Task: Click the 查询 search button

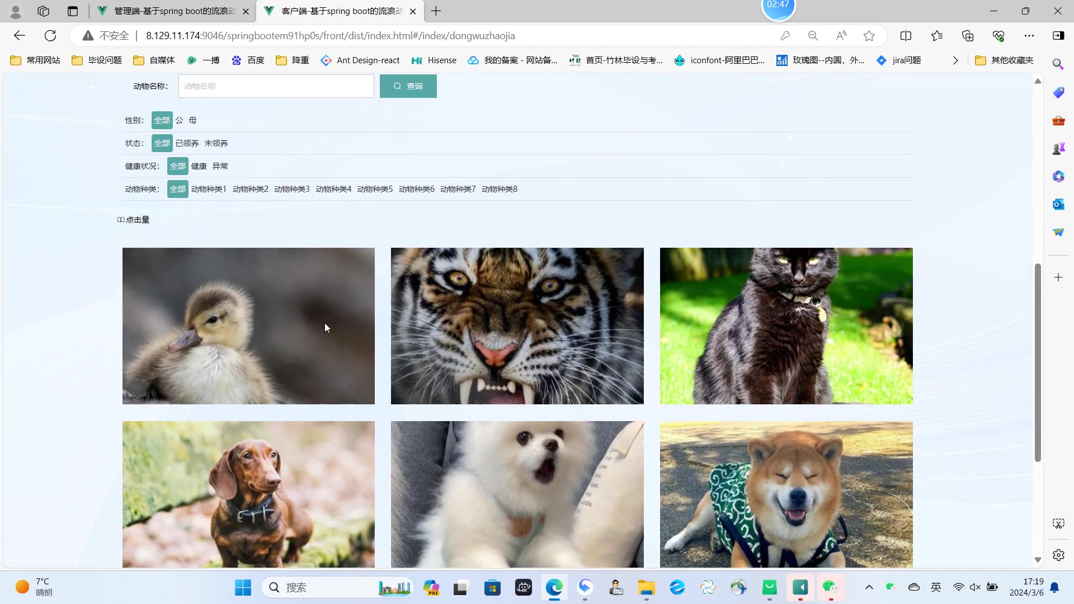Action: 408,86
